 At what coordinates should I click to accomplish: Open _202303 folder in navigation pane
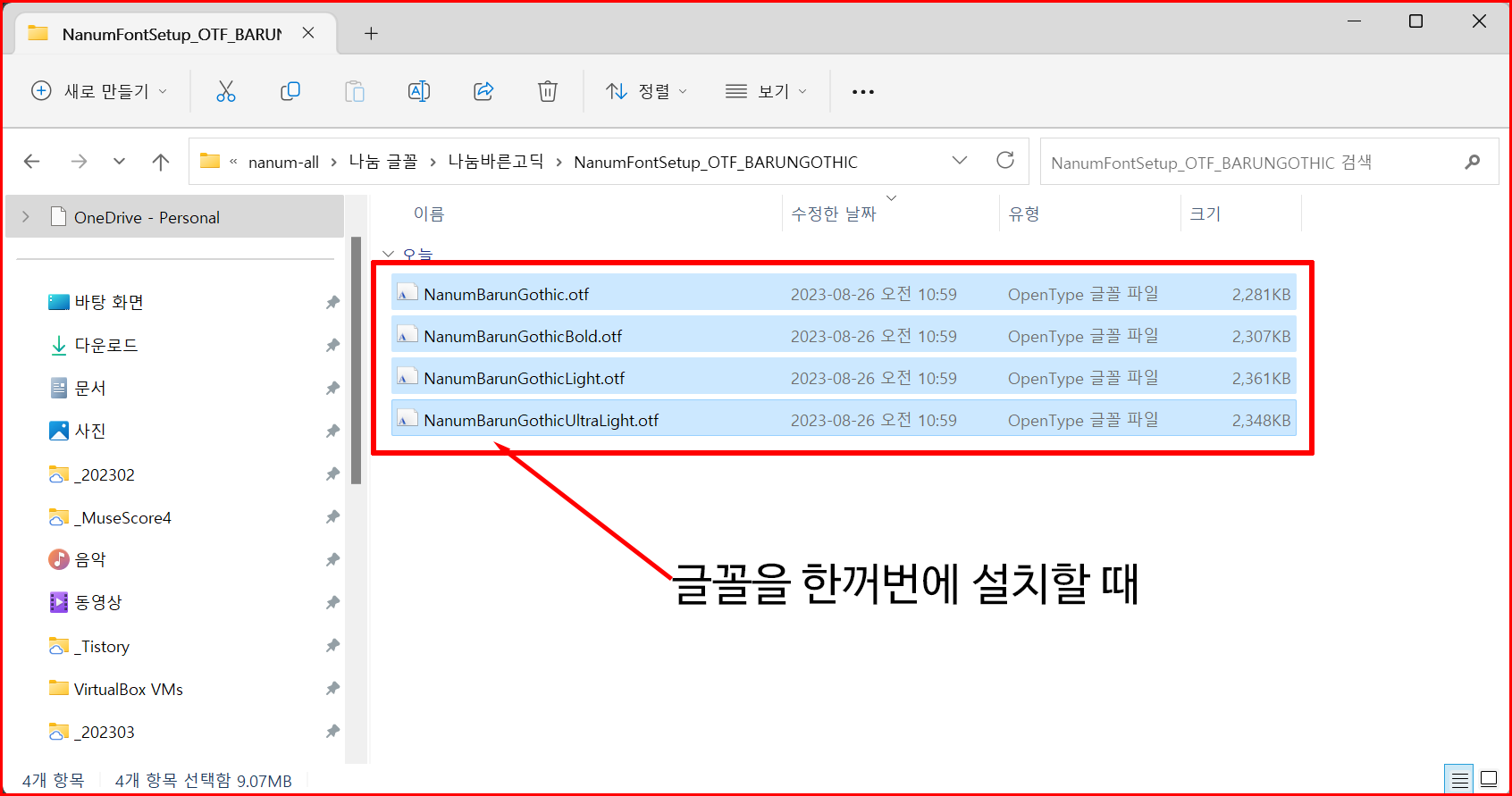tap(104, 732)
